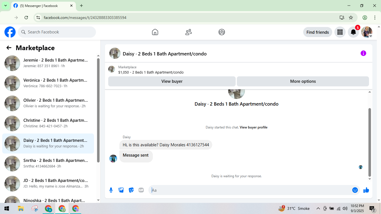Reload the page in Chrome
This screenshot has height=214, width=381.
pyautogui.click(x=26, y=18)
